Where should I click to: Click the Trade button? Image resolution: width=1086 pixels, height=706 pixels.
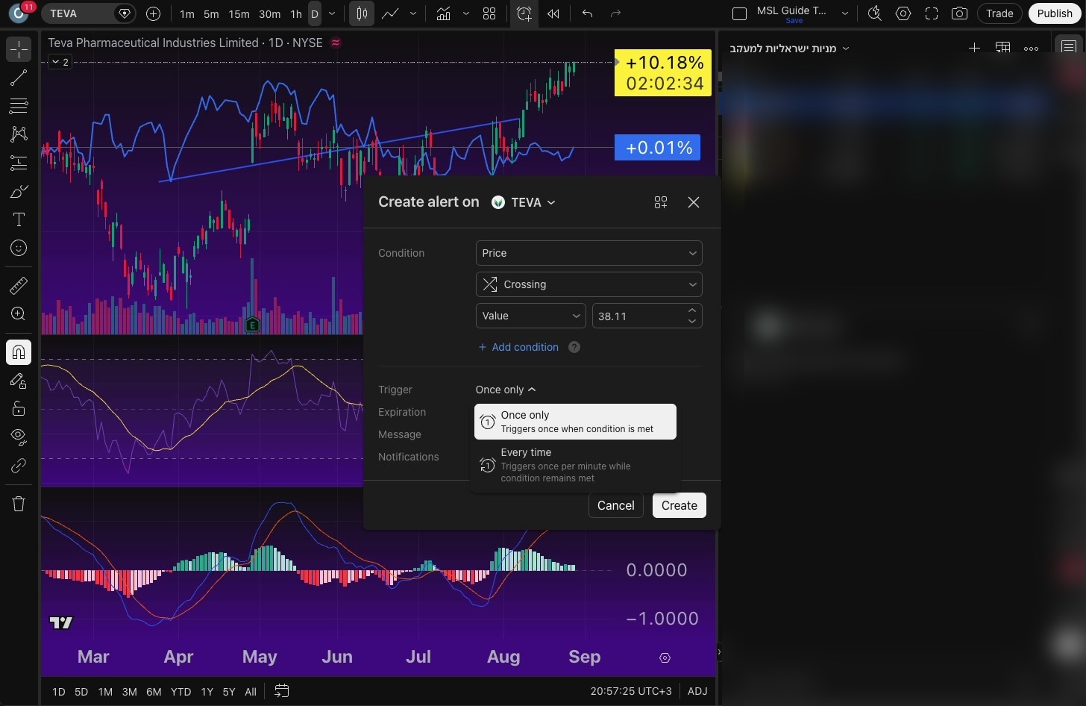pos(999,13)
